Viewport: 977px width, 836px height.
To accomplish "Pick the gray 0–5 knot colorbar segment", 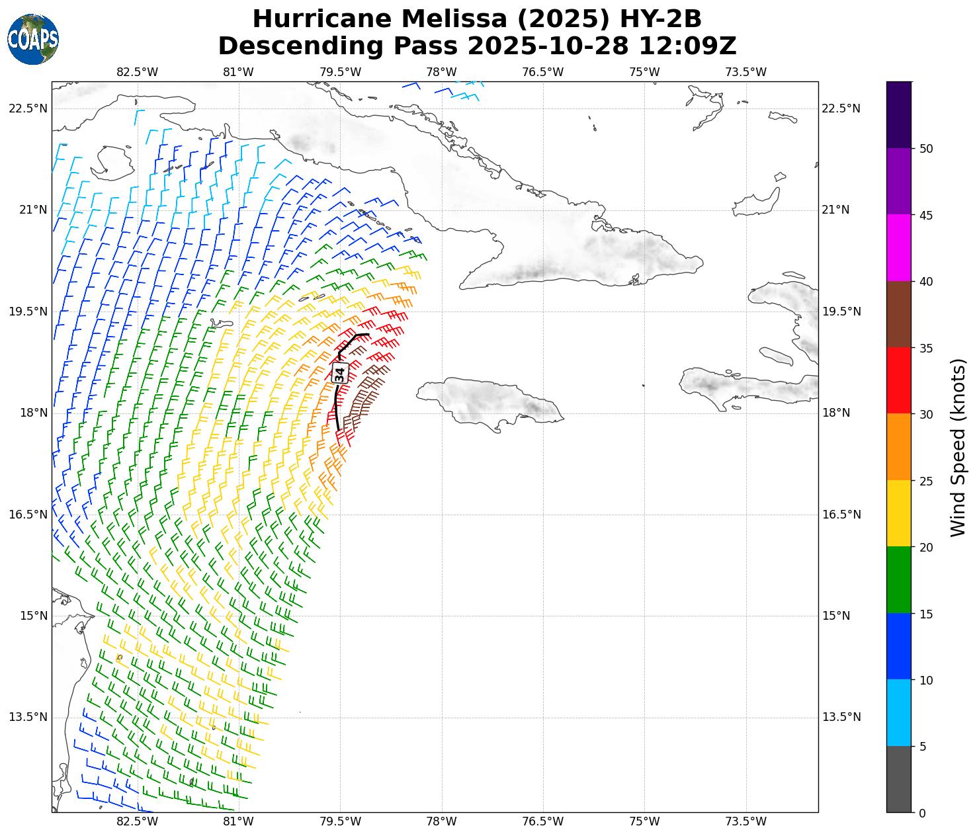I will coord(898,778).
